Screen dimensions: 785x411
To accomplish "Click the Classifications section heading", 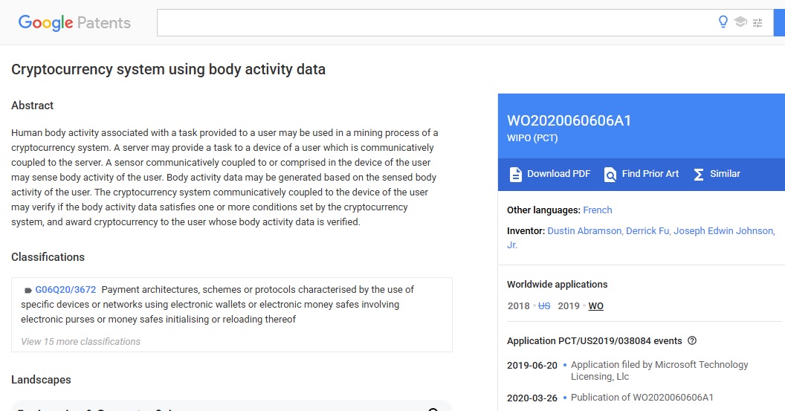I will tap(48, 257).
